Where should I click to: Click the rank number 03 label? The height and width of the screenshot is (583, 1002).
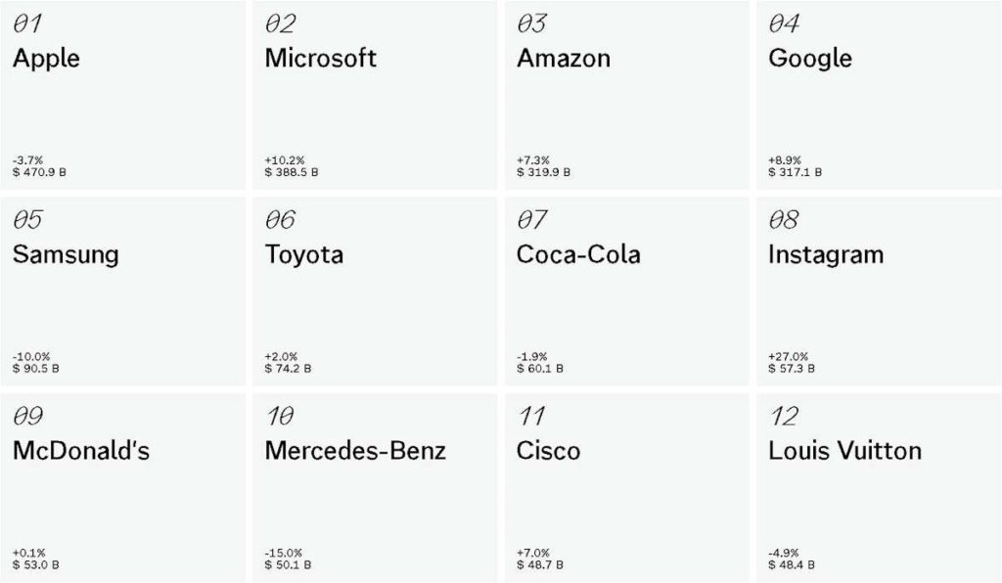pyautogui.click(x=532, y=23)
